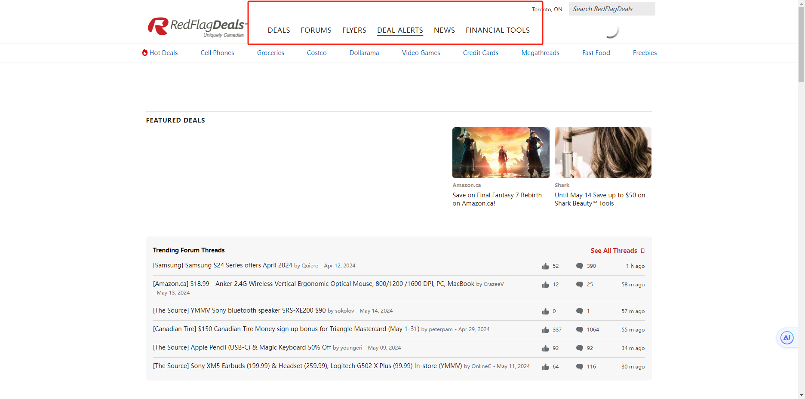805x399 pixels.
Task: Open comments icon for Canadian Tire Money thread
Action: (x=580, y=330)
